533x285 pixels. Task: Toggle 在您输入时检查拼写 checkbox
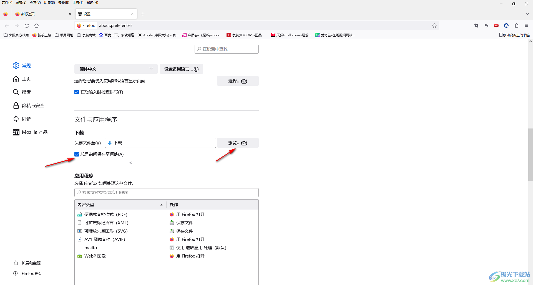pos(77,92)
